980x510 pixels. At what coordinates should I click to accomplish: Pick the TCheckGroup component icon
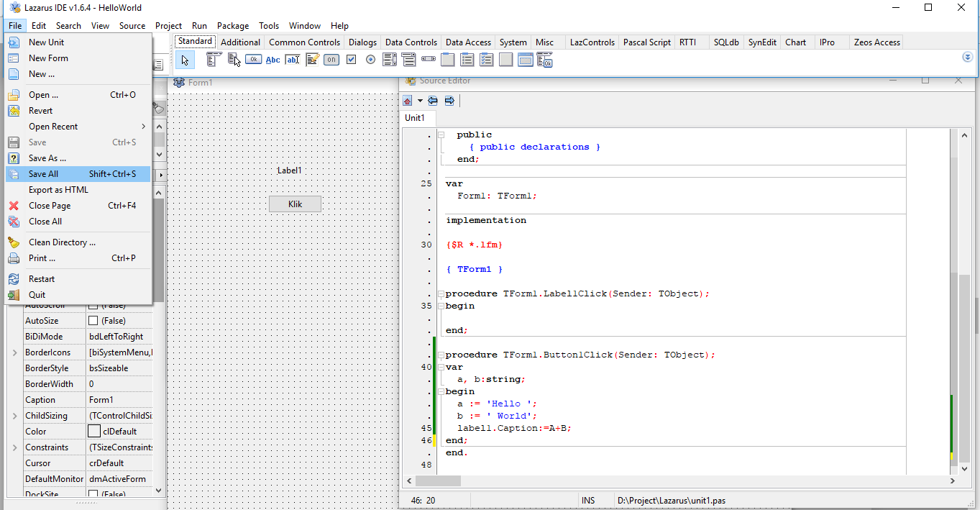coord(487,60)
